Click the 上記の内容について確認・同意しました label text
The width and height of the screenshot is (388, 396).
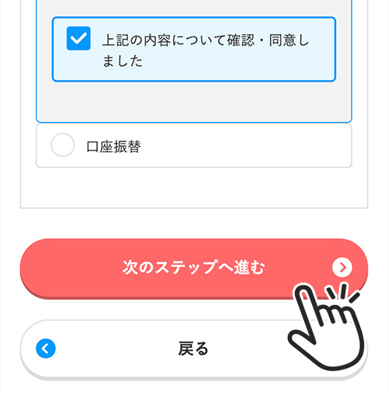[x=206, y=50]
